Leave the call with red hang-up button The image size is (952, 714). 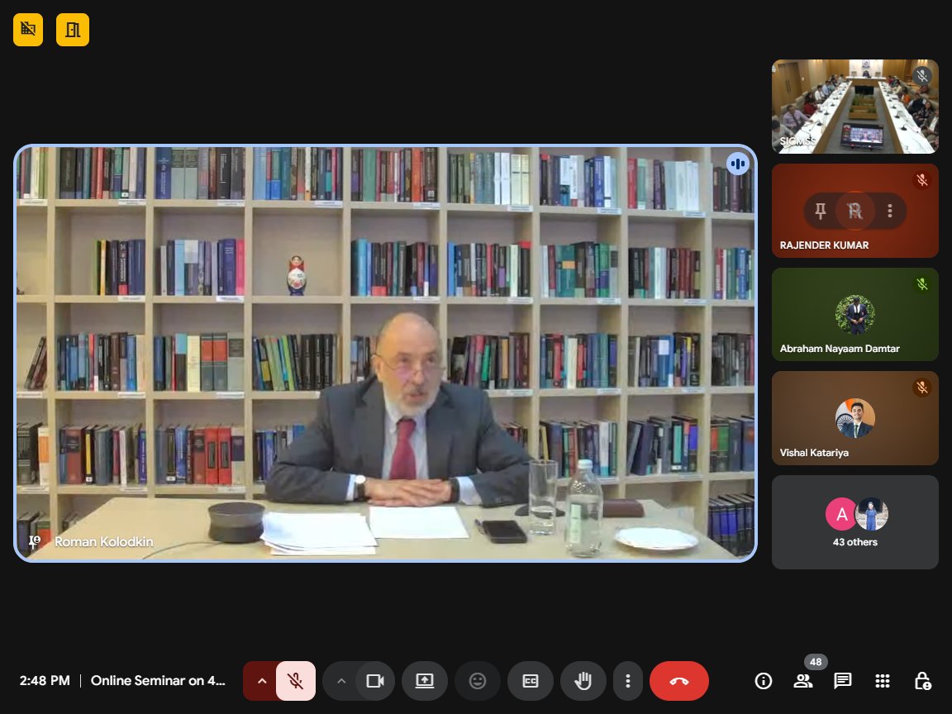coord(678,681)
